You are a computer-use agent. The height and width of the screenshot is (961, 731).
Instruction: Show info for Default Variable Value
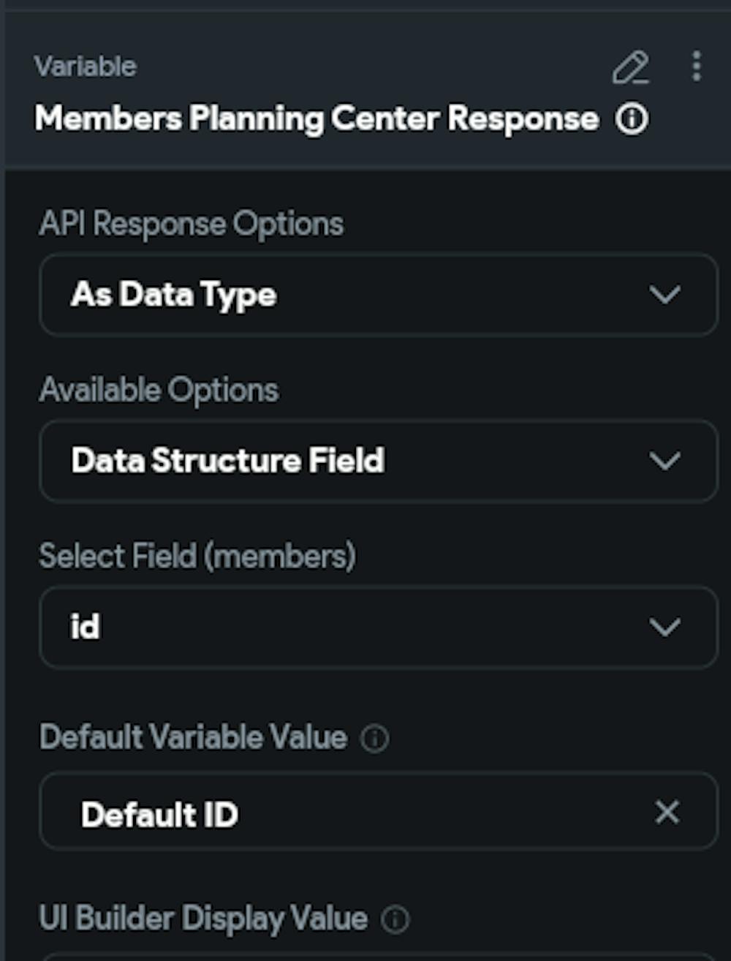click(x=374, y=739)
